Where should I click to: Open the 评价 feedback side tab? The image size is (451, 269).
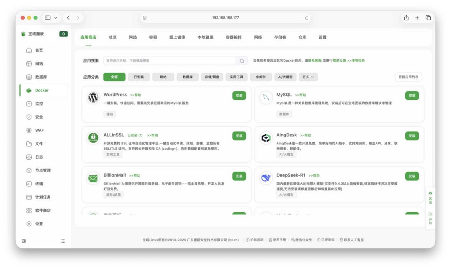pyautogui.click(x=430, y=217)
